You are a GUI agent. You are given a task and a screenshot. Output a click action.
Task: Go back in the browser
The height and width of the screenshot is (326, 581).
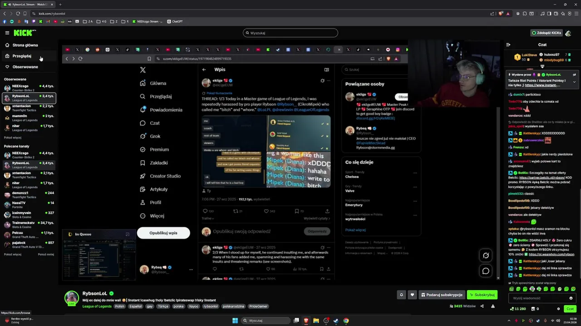click(5, 14)
